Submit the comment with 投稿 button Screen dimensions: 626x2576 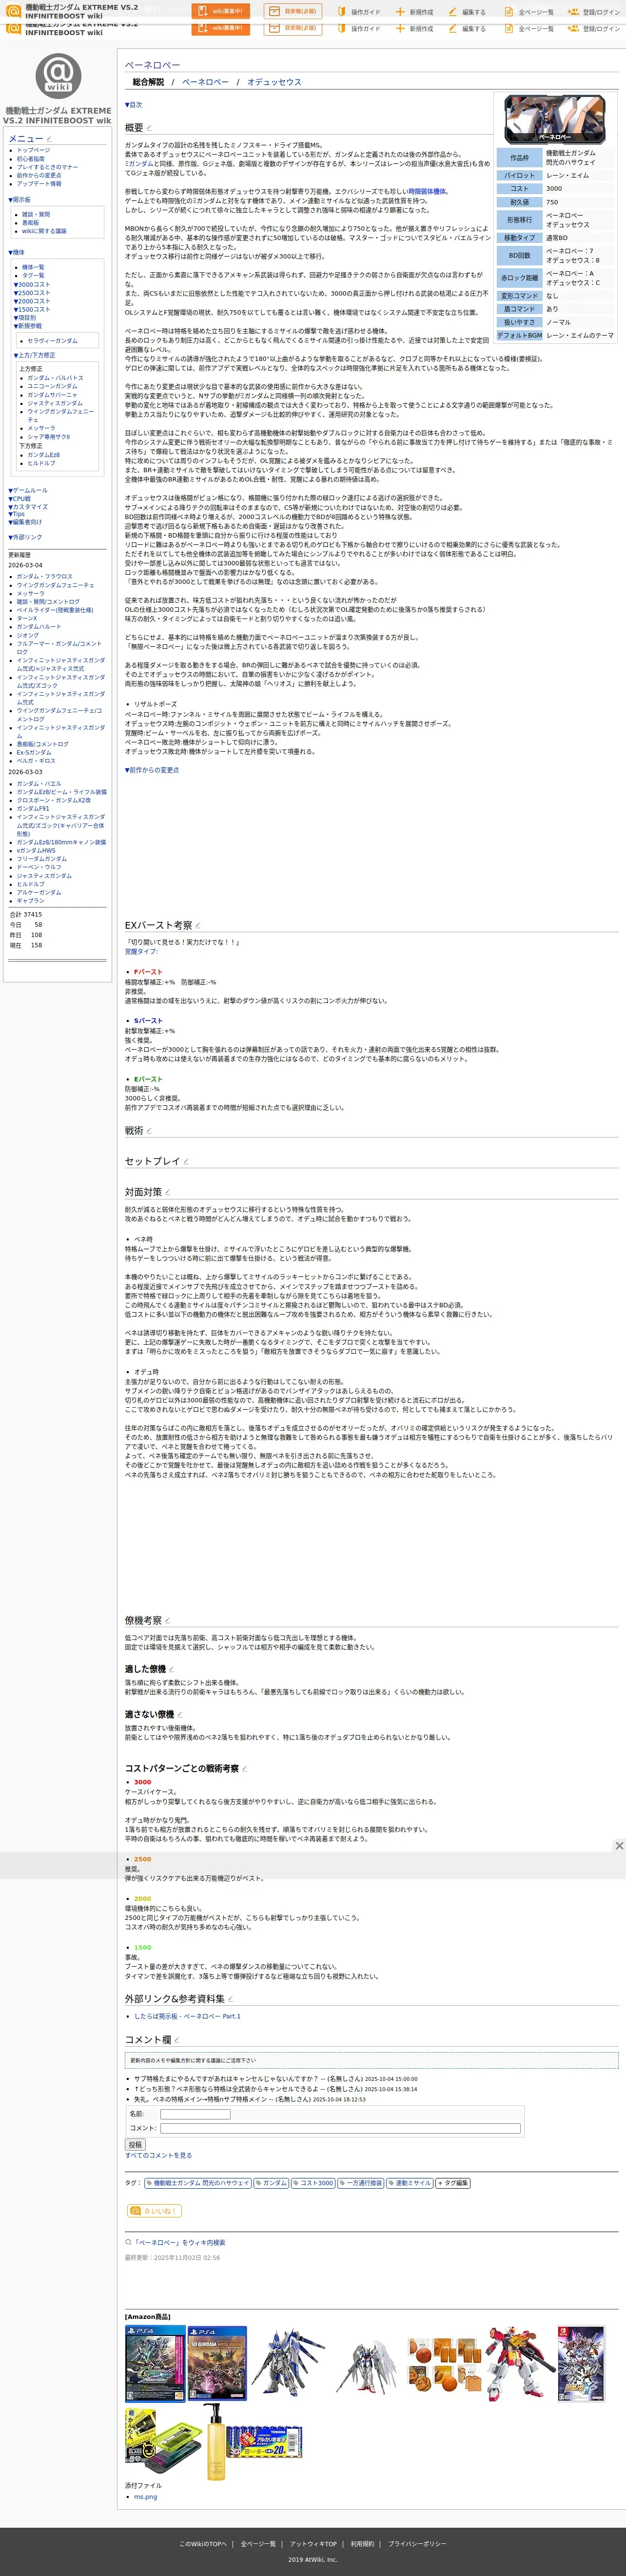tap(135, 2145)
